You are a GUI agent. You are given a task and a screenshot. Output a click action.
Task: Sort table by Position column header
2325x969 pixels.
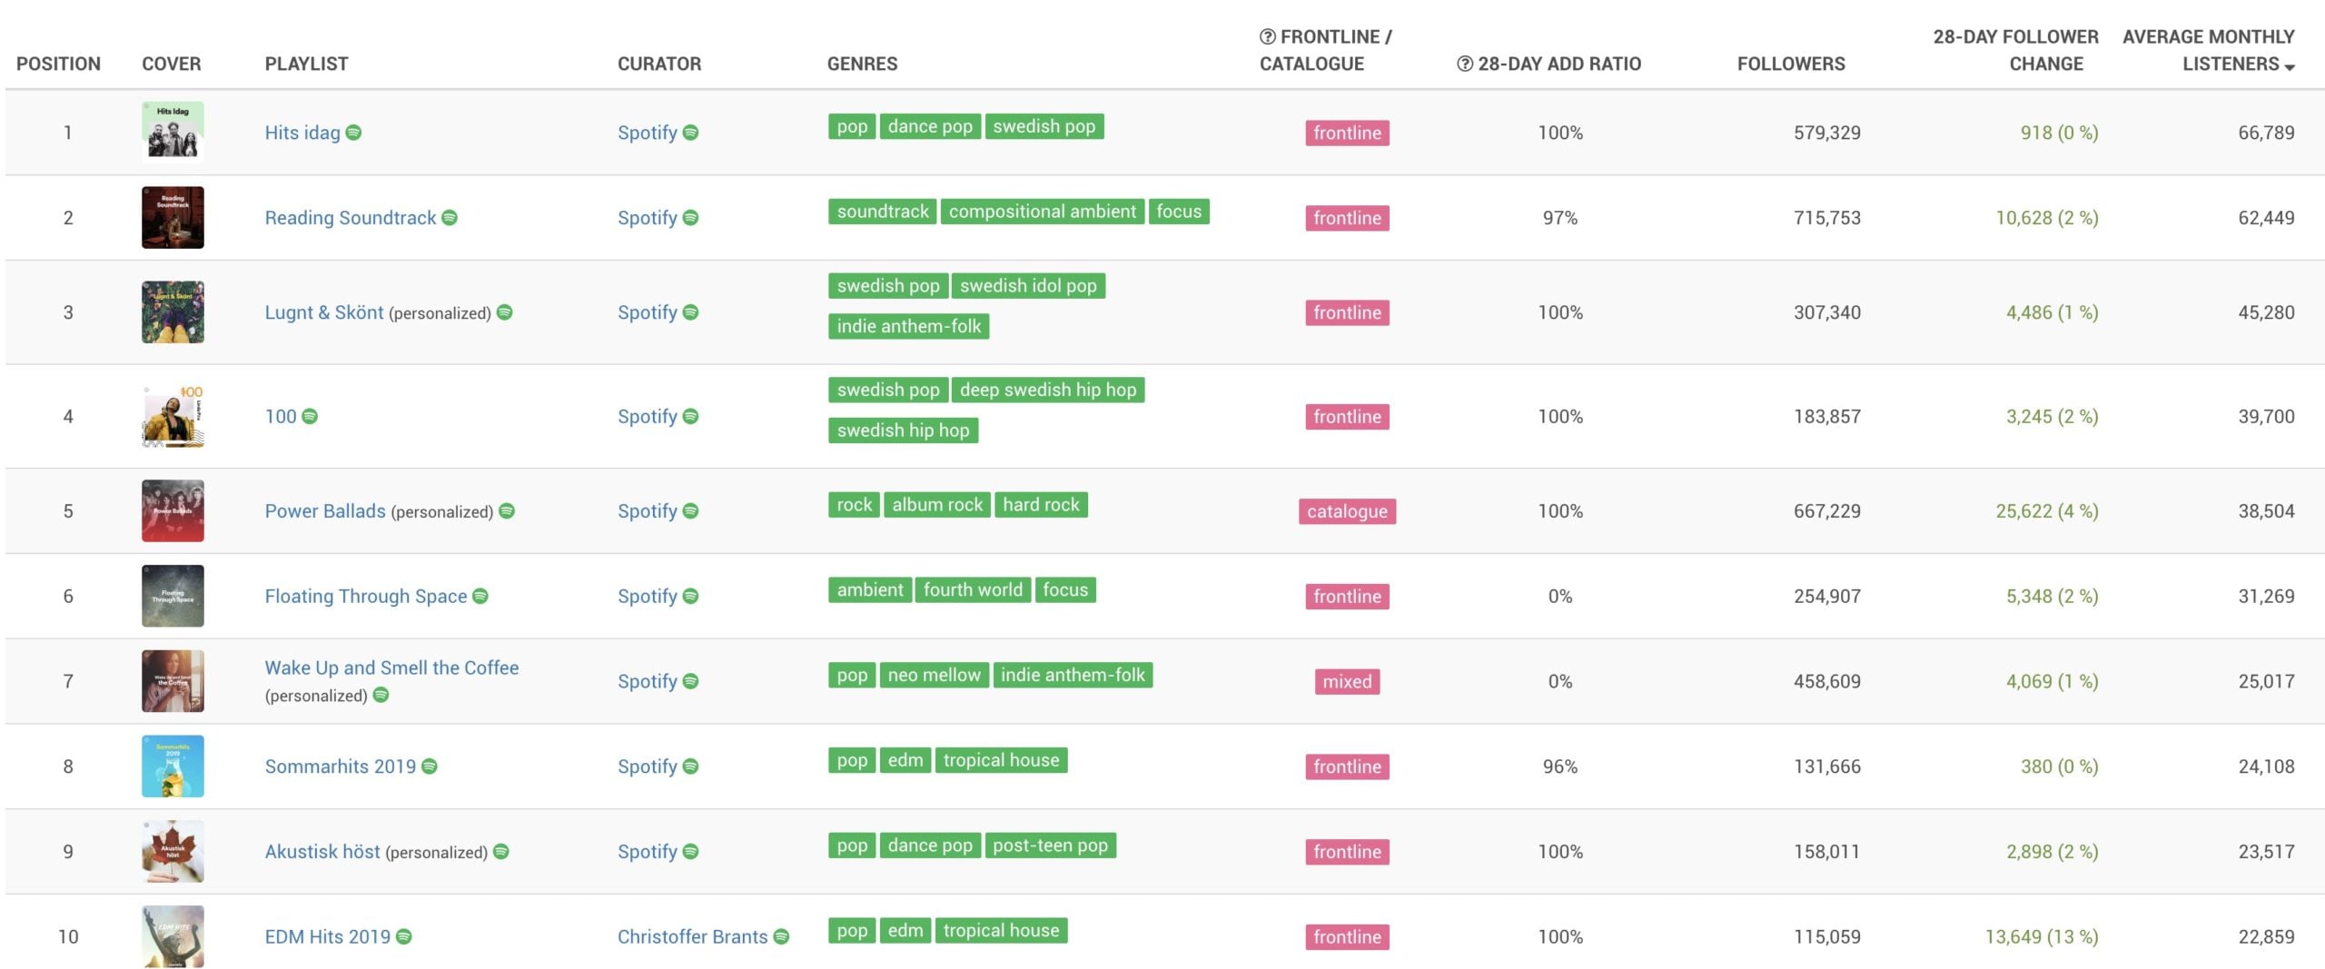click(x=58, y=64)
